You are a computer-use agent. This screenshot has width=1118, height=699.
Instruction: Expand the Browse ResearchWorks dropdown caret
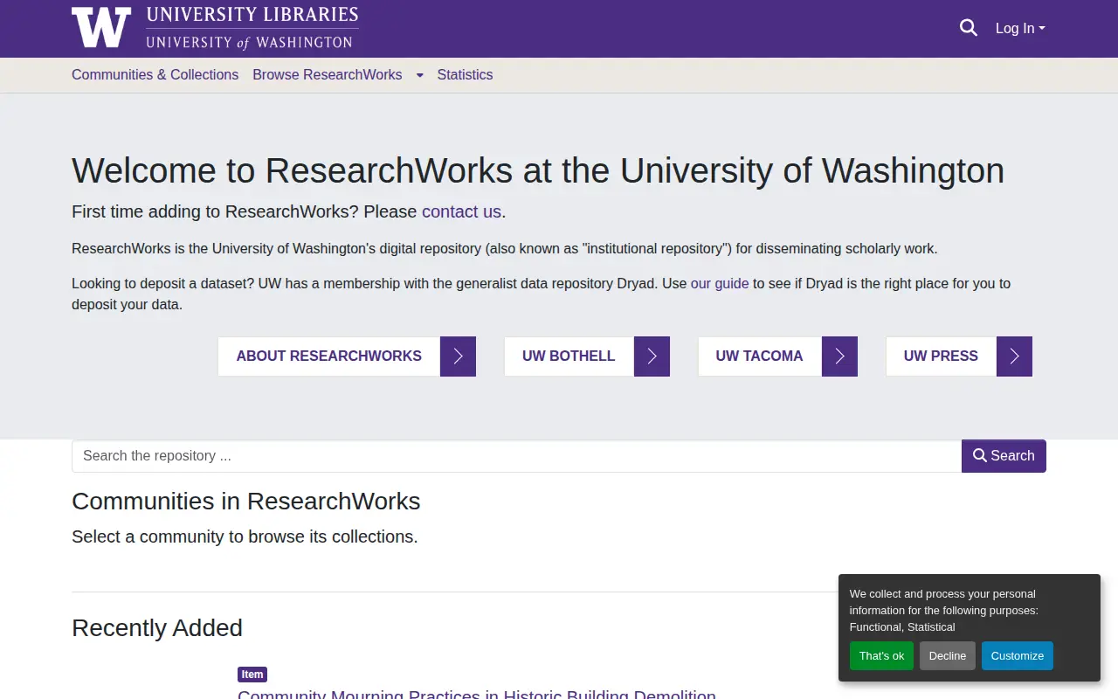[x=419, y=75]
